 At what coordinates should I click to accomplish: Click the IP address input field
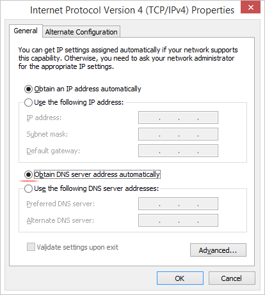tap(178, 117)
